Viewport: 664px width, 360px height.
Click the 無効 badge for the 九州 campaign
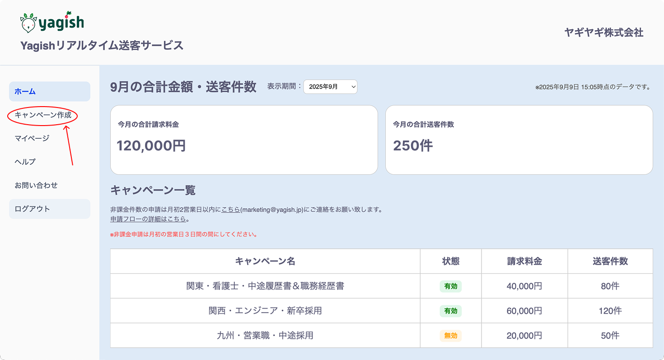point(450,336)
